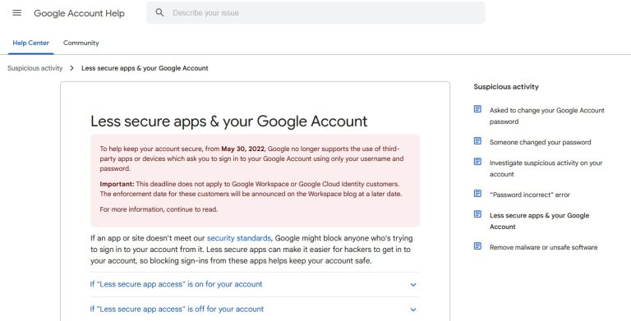This screenshot has height=321, width=631.
Task: Open 'Someone changed your password' article
Action: tap(540, 142)
